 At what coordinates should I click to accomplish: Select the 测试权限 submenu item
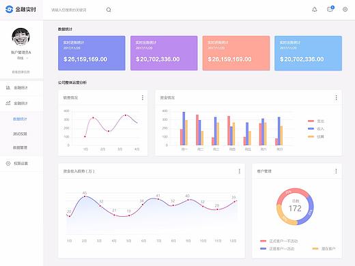20,134
